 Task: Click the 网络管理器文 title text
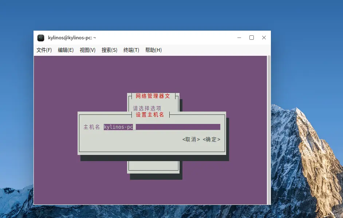tap(153, 96)
